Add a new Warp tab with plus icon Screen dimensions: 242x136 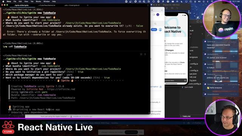pyautogui.click(x=88, y=5)
